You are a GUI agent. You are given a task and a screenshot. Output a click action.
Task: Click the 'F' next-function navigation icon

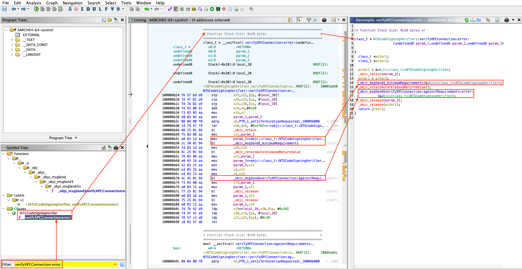106,9
